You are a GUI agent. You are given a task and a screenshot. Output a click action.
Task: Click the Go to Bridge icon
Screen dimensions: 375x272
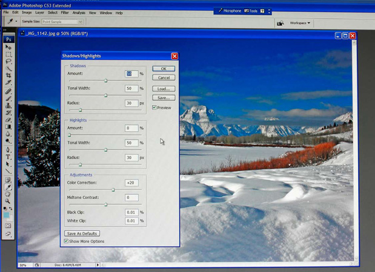pyautogui.click(x=280, y=23)
